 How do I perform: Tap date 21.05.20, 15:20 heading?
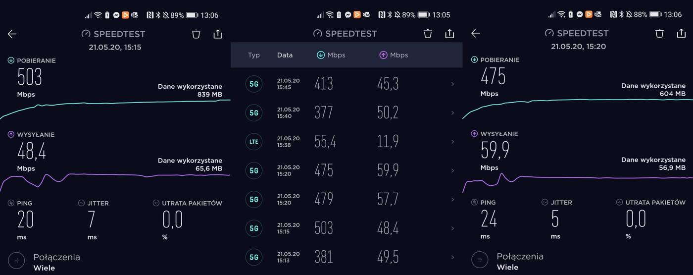tap(578, 47)
